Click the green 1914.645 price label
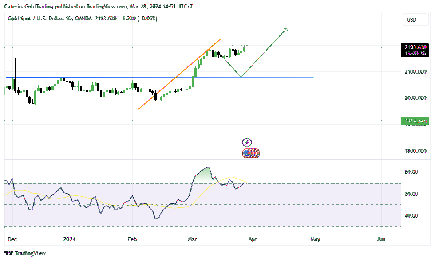This screenshot has width=435, height=261. click(x=415, y=121)
